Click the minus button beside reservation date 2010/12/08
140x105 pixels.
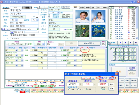click(63, 7)
